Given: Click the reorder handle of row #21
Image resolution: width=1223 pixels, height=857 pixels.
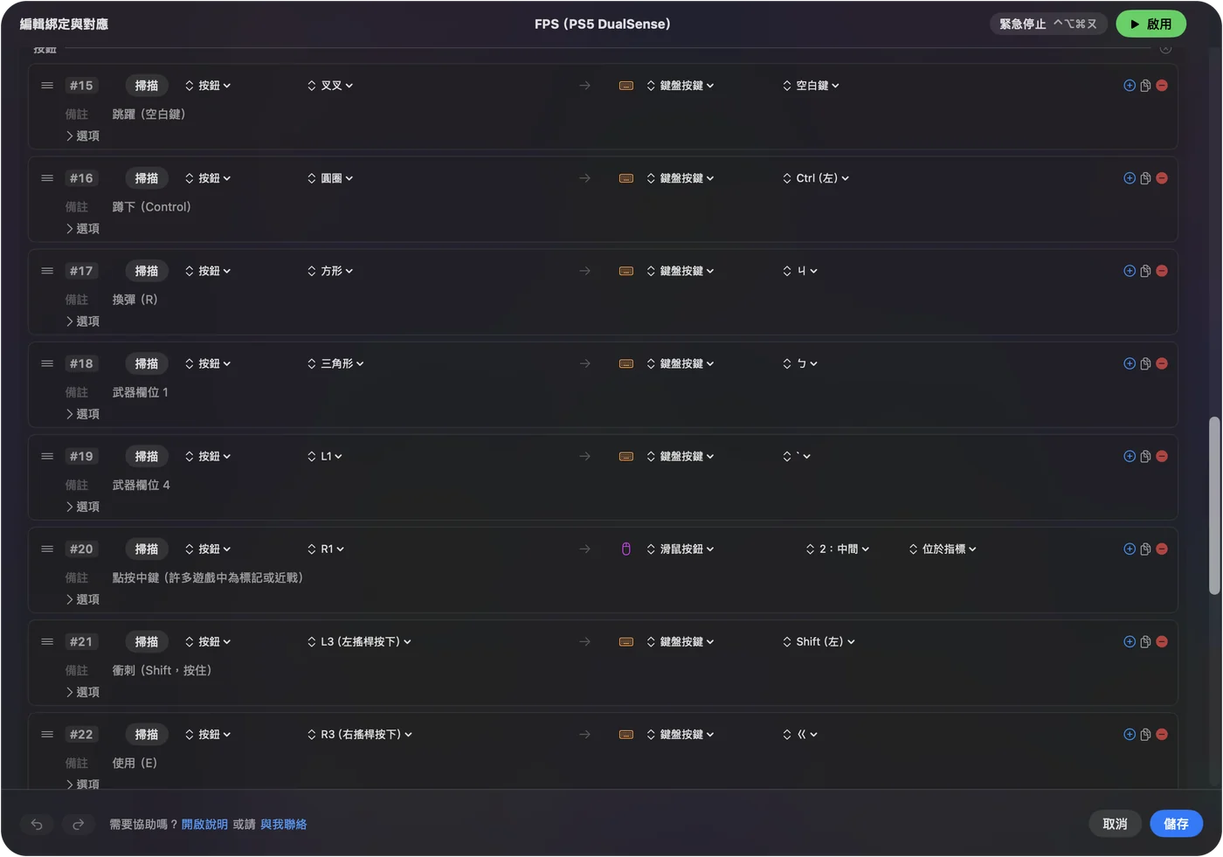Looking at the screenshot, I should 47,641.
